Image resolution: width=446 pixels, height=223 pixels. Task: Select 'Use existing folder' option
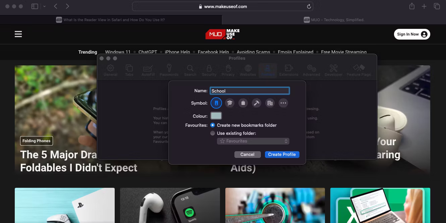pos(213,133)
